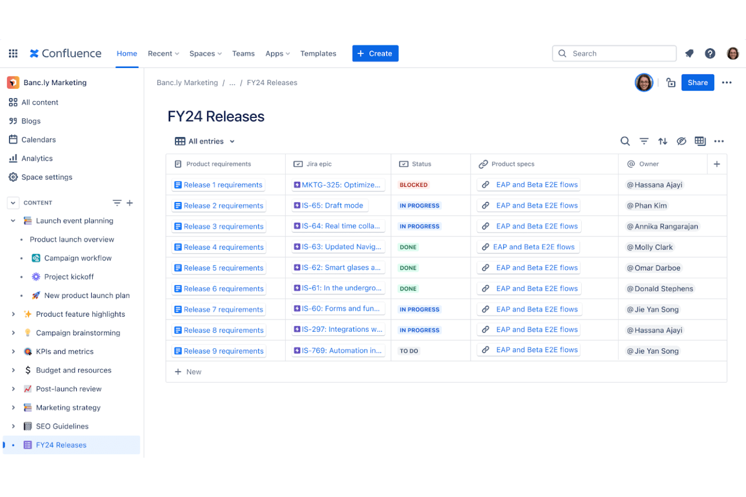The height and width of the screenshot is (497, 746).
Task: Open the All entries view dropdown
Action: (x=205, y=141)
